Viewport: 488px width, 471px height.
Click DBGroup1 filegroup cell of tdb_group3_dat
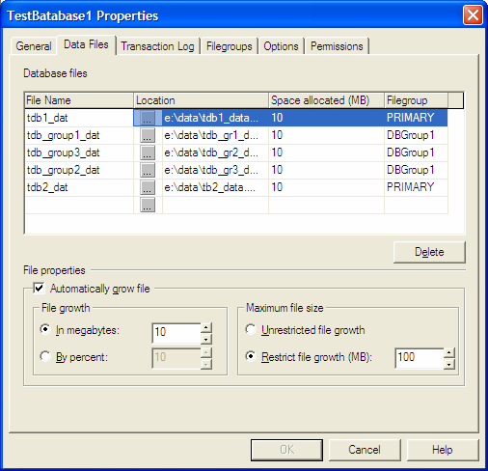coord(416,152)
